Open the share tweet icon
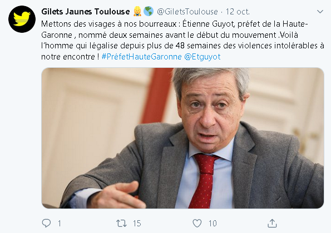The image size is (331, 233). (272, 224)
